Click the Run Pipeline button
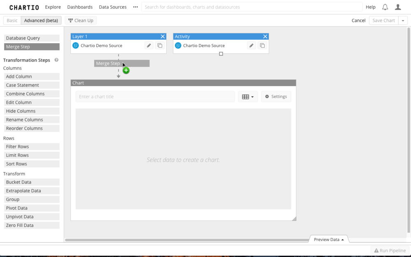 point(390,250)
